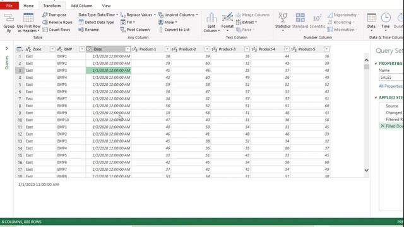This screenshot has width=404, height=227.
Task: Transpose the table
Action: tap(55, 15)
